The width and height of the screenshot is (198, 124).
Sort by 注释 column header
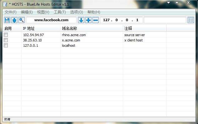coord(145,28)
